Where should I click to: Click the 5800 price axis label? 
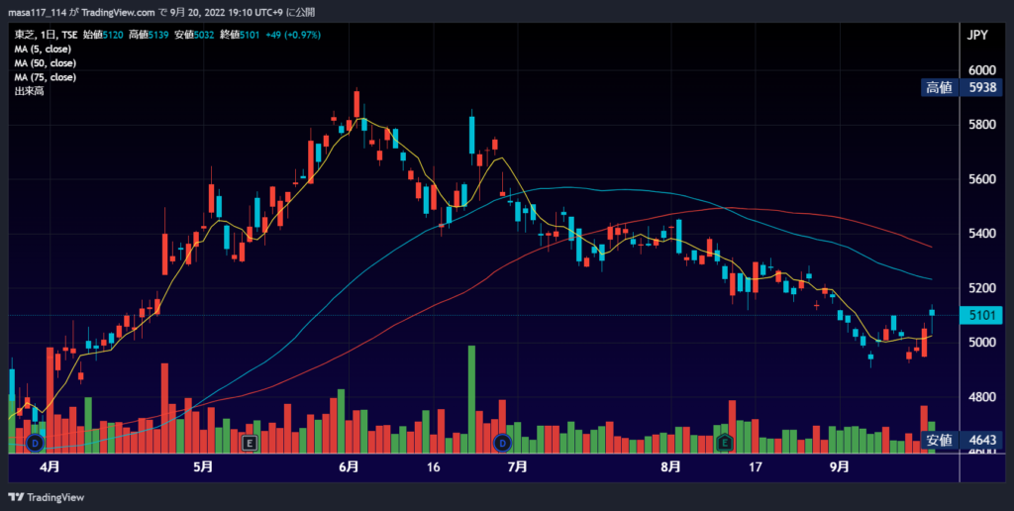coord(981,124)
